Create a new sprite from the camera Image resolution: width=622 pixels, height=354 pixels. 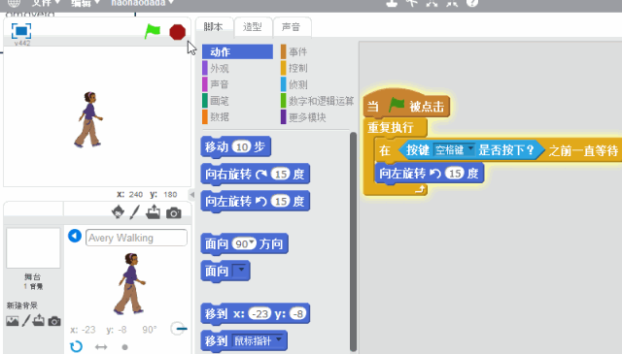[173, 213]
